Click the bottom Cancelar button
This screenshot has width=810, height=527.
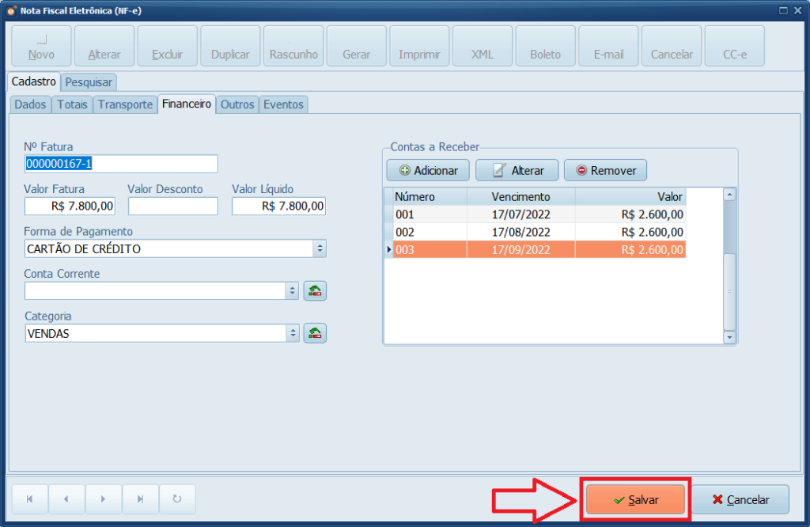click(740, 499)
